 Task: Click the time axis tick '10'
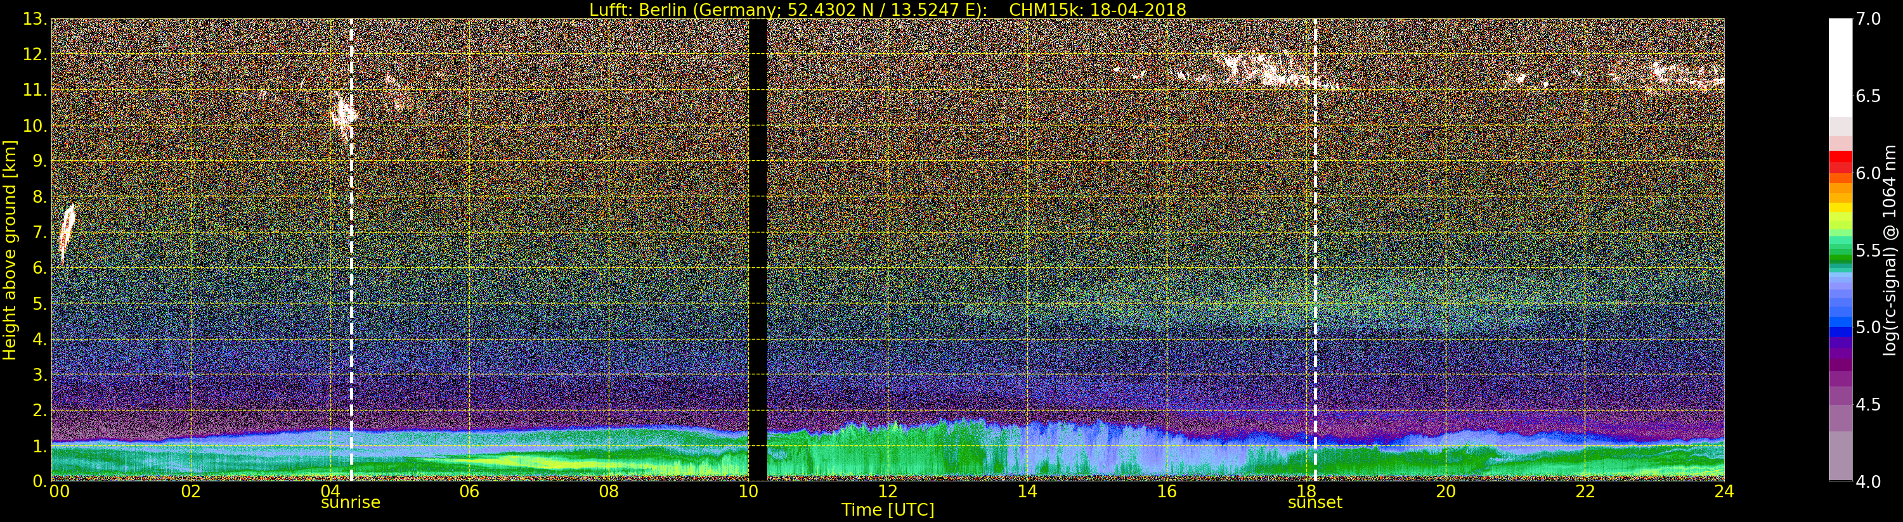(x=748, y=492)
